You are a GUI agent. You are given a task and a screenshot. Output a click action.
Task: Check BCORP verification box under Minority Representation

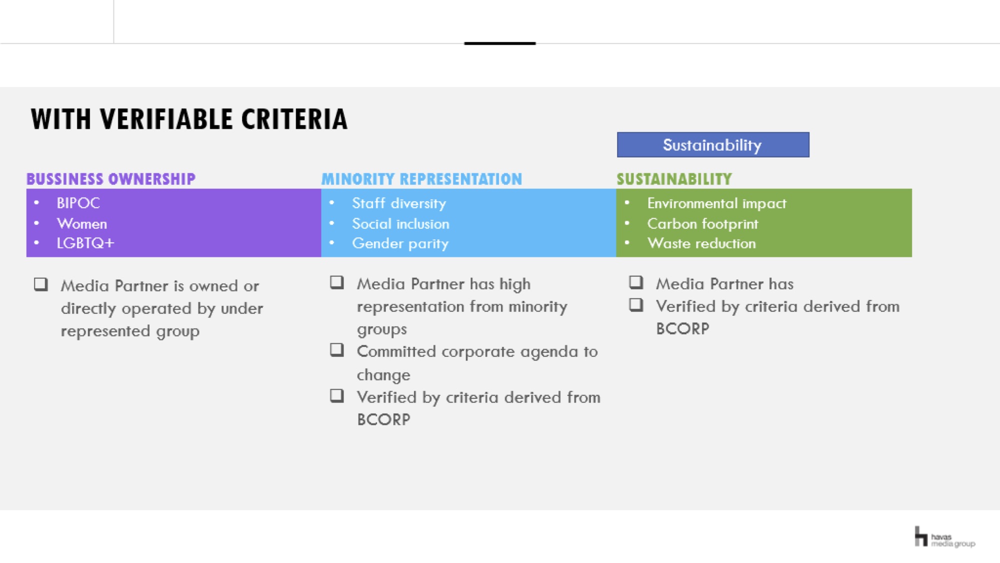point(337,396)
